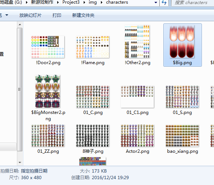214x185 pixels.
Task: Click the navigation pane scroll up arrow
Action: click(20, 25)
